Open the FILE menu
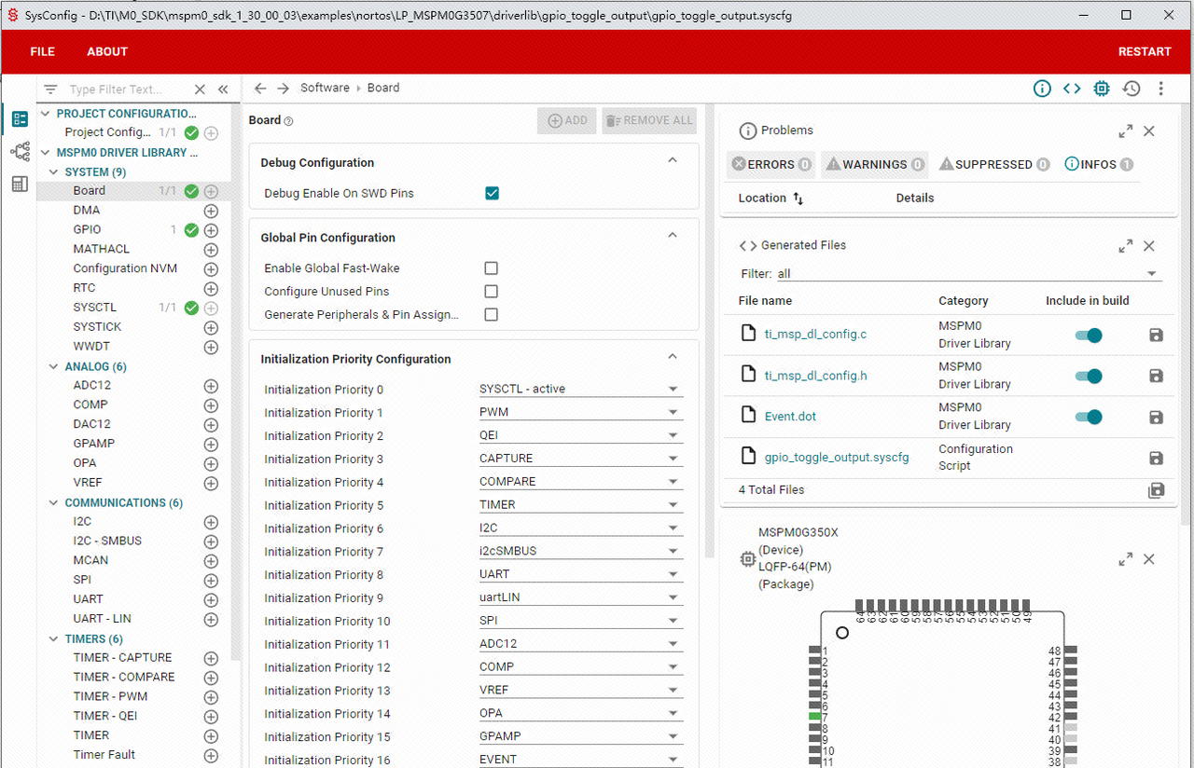The height and width of the screenshot is (768, 1194). (43, 52)
